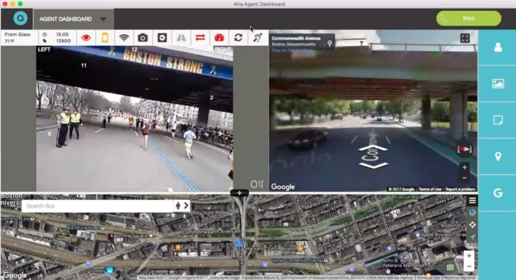Click the 15:05 timer value
Viewport: 516px width, 280px height.
(x=62, y=34)
